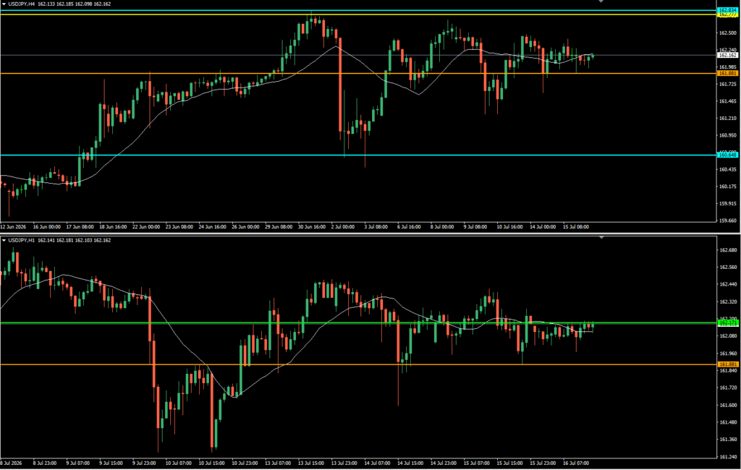Click the 12 Jun 2026 time label

tap(13, 227)
